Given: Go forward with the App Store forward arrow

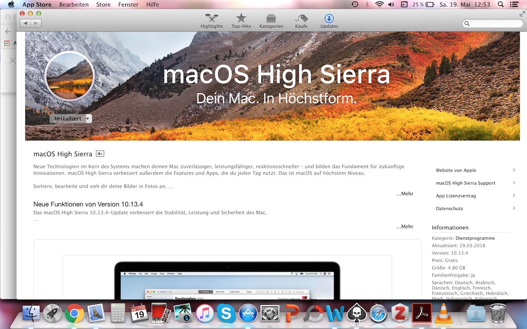Looking at the screenshot, I should pyautogui.click(x=36, y=23).
